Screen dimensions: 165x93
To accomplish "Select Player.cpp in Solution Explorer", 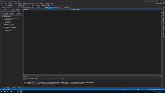I will [x=9, y=29].
